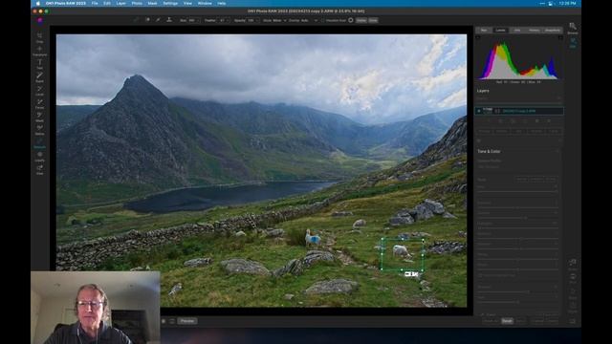The width and height of the screenshot is (612, 344).
Task: Open the Settings menu
Action: click(x=170, y=3)
